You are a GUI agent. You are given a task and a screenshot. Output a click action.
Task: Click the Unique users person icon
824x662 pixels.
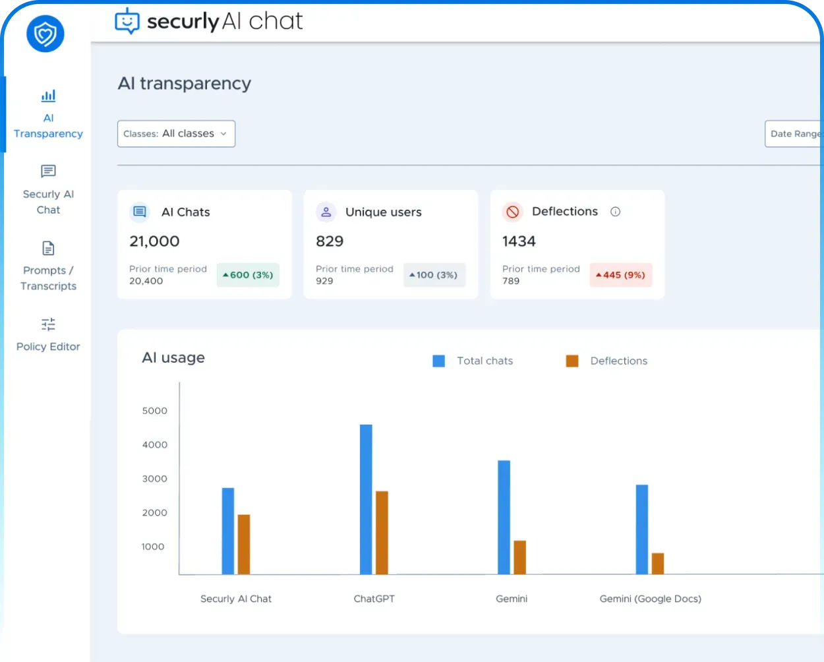point(326,212)
